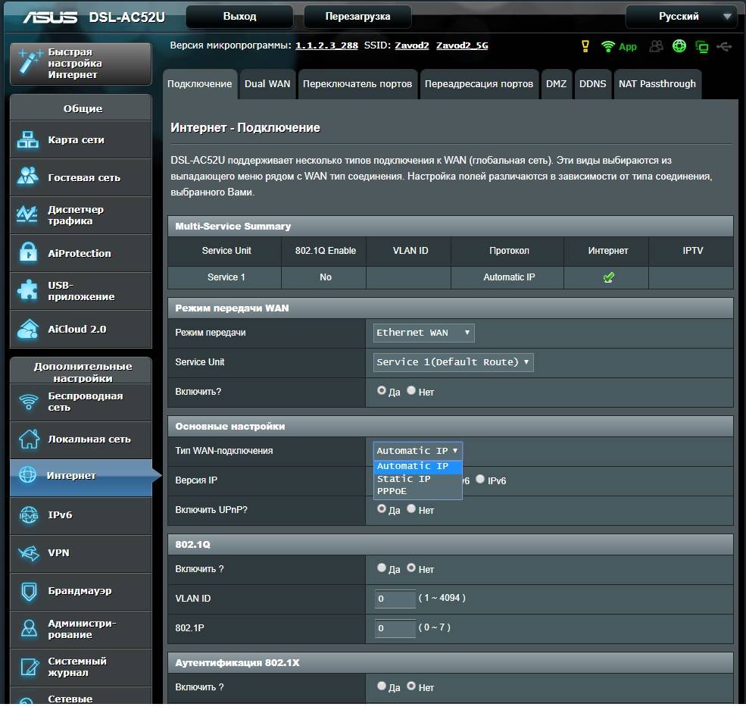This screenshot has width=746, height=707.
Task: Click the No cell under 802.1Q Enable
Action: [x=324, y=277]
